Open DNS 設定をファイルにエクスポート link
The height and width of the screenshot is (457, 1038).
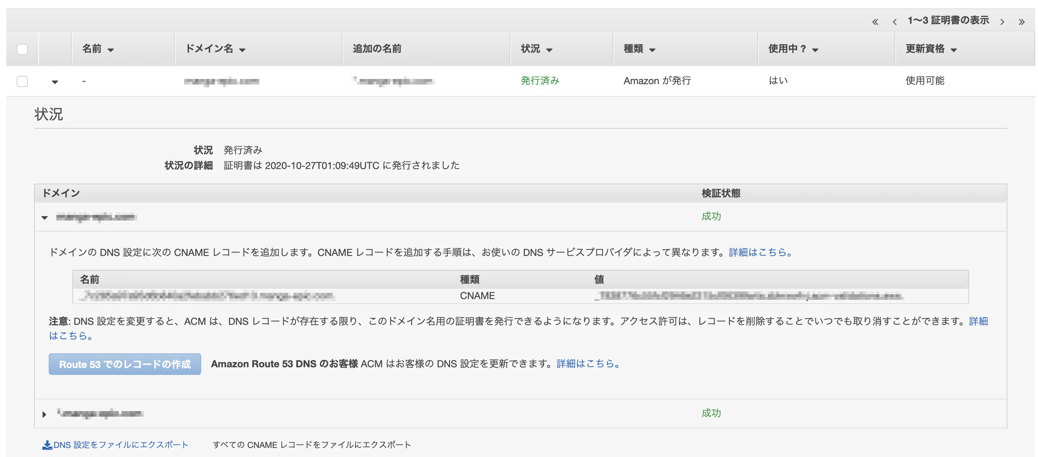(120, 444)
